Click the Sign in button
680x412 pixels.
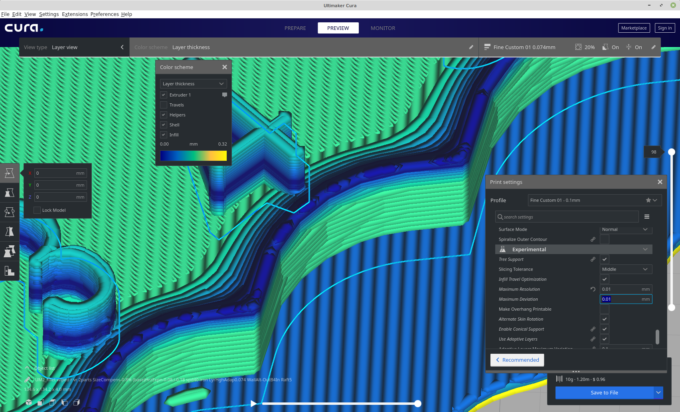coord(665,28)
